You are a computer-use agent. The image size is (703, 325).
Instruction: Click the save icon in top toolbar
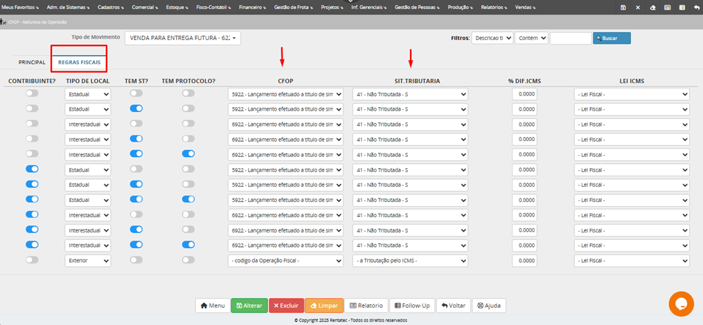pyautogui.click(x=623, y=7)
